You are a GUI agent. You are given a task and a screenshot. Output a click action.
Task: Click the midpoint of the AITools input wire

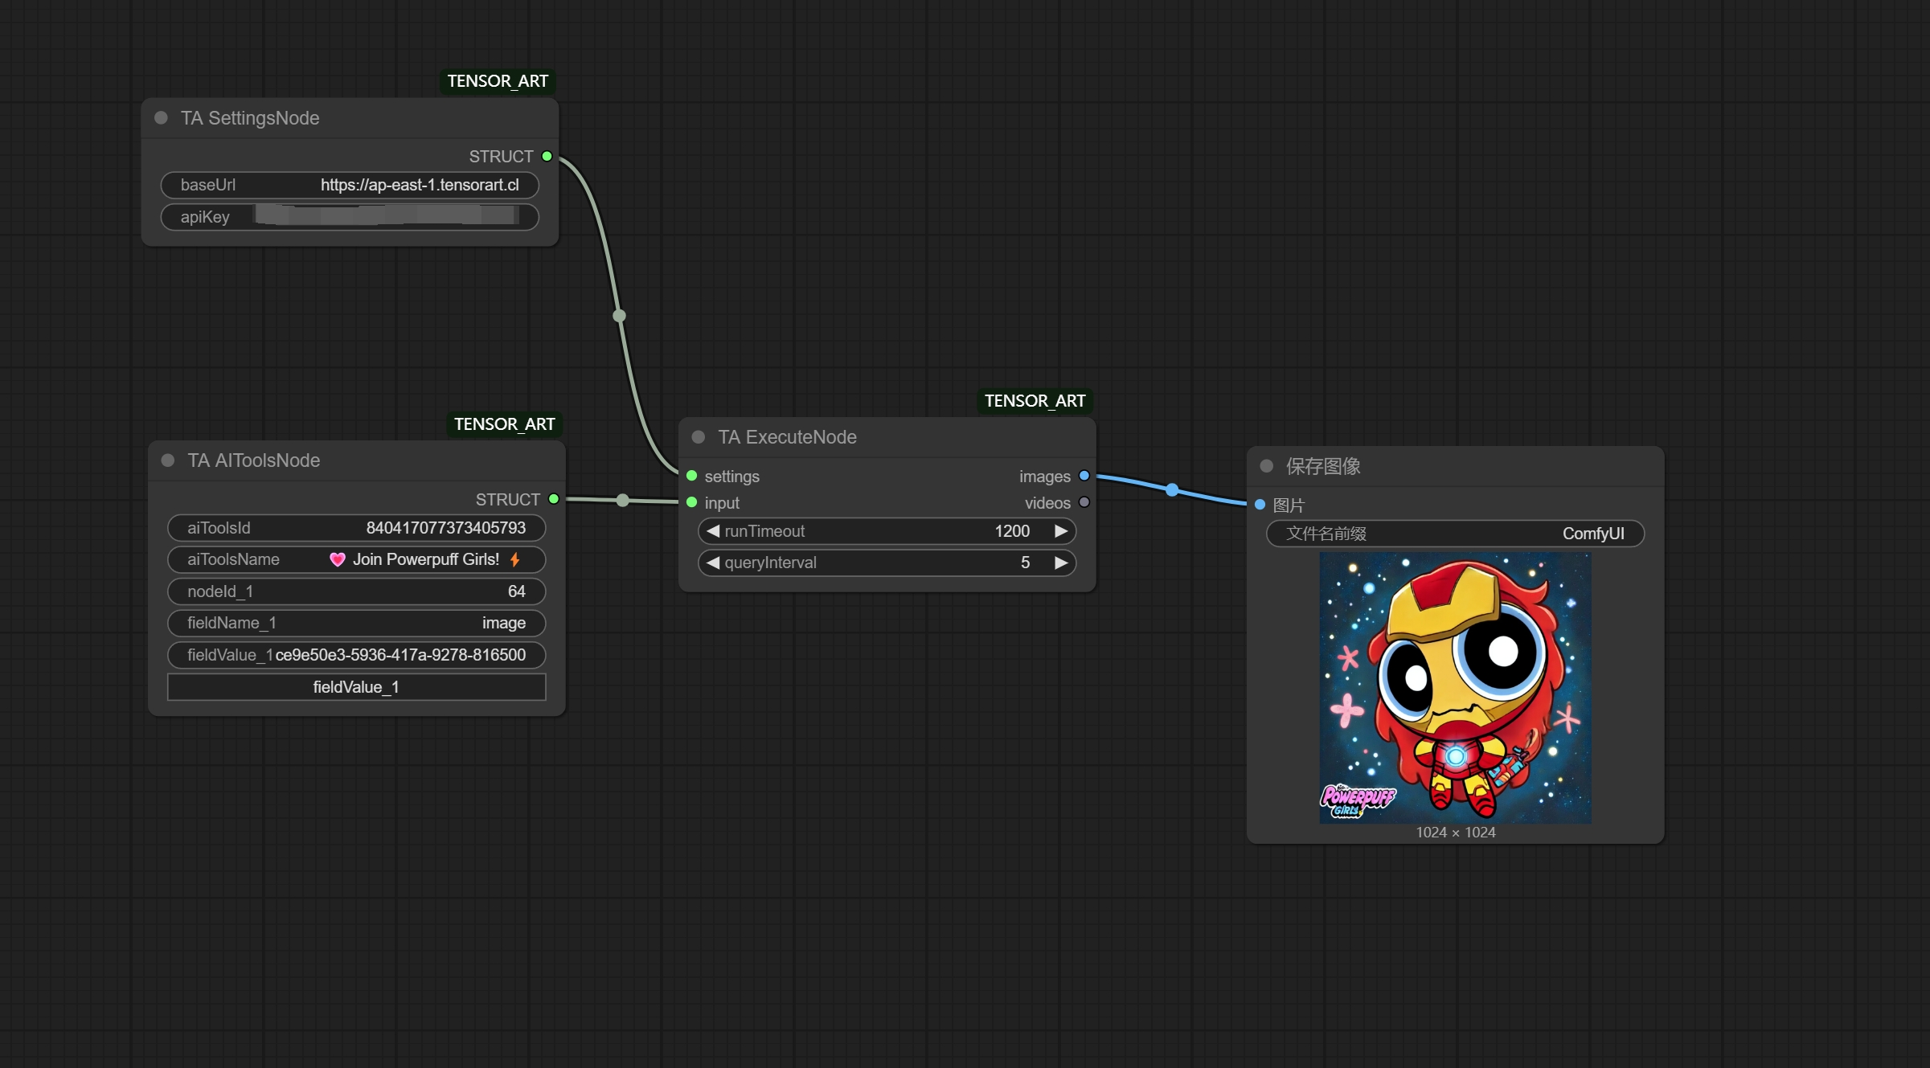point(623,500)
